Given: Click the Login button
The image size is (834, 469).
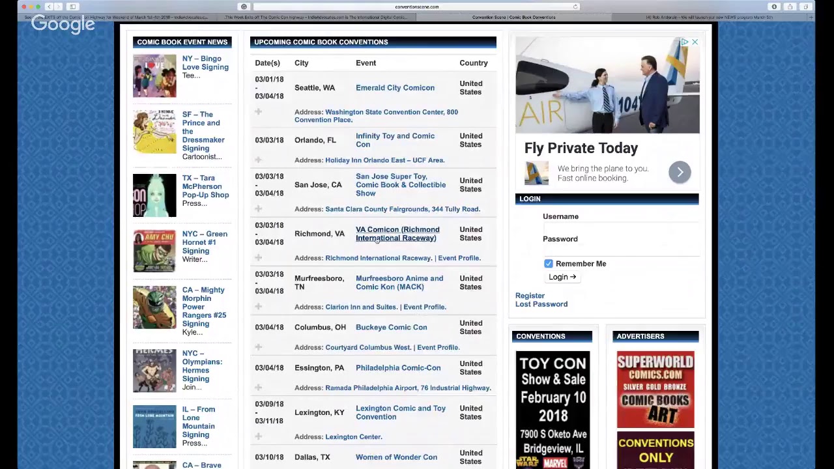Looking at the screenshot, I should [x=562, y=277].
